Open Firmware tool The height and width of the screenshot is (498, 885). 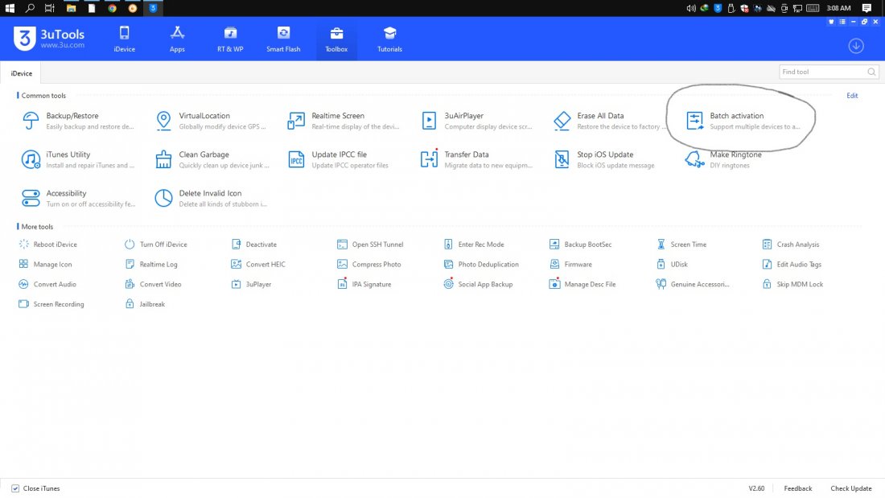click(570, 264)
